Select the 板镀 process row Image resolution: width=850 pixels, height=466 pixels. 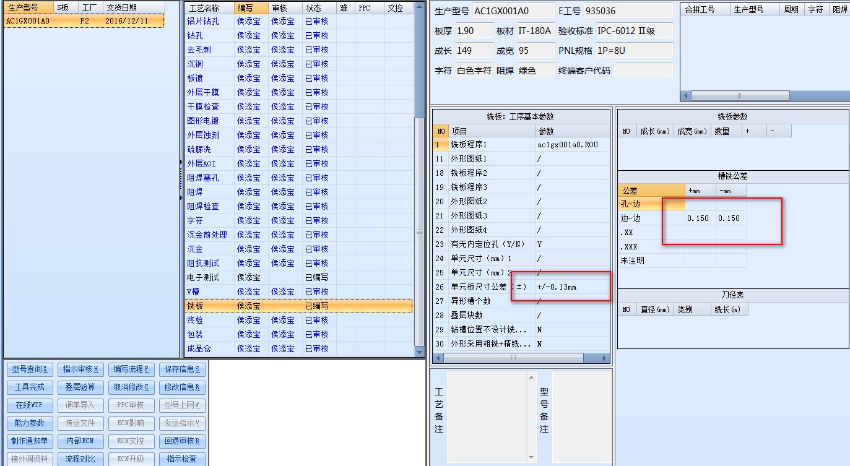tap(298, 78)
